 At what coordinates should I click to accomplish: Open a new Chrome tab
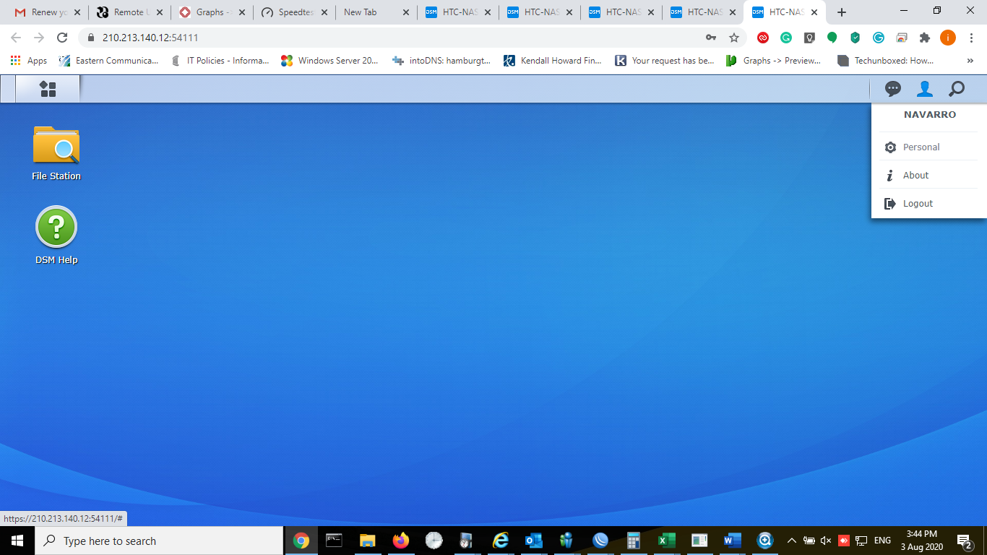pos(842,12)
